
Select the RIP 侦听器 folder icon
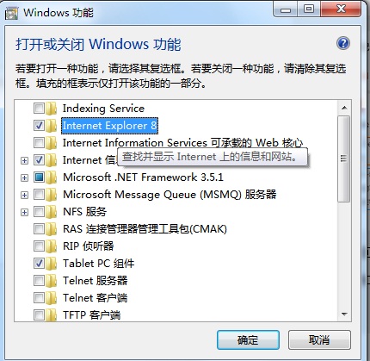[52, 246]
